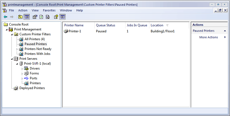Select the Printer-1 row name
Image resolution: width=230 pixels, height=116 pixels.
click(x=75, y=31)
